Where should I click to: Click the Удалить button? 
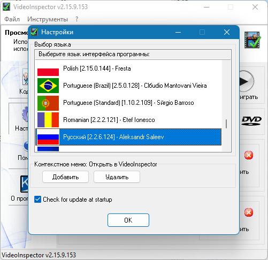pyautogui.click(x=117, y=177)
